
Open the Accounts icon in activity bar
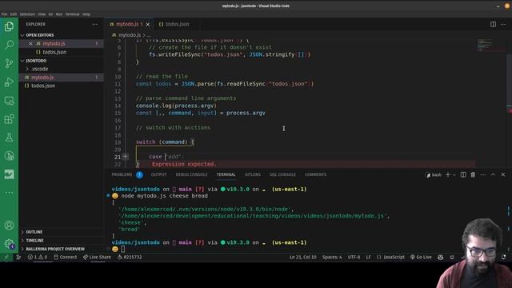tap(9, 226)
